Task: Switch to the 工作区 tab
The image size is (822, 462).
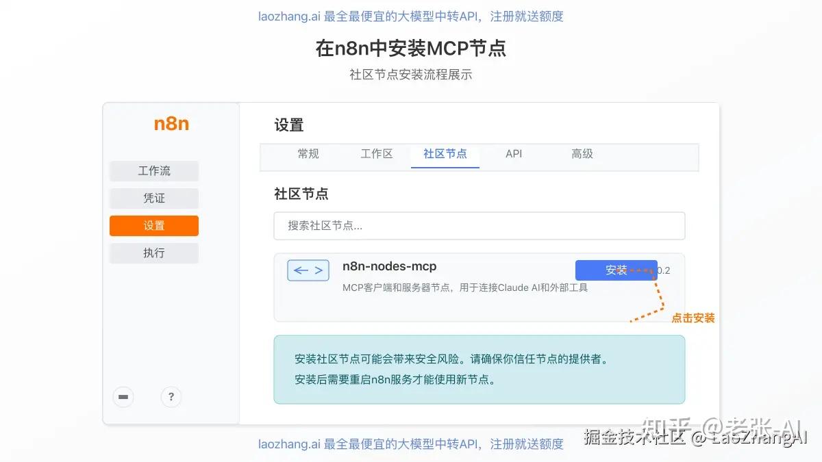Action: 377,154
